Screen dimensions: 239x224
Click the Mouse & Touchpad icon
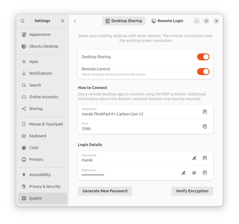pos(24,124)
